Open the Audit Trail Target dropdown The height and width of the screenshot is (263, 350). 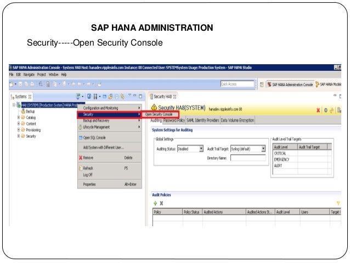coord(263,149)
